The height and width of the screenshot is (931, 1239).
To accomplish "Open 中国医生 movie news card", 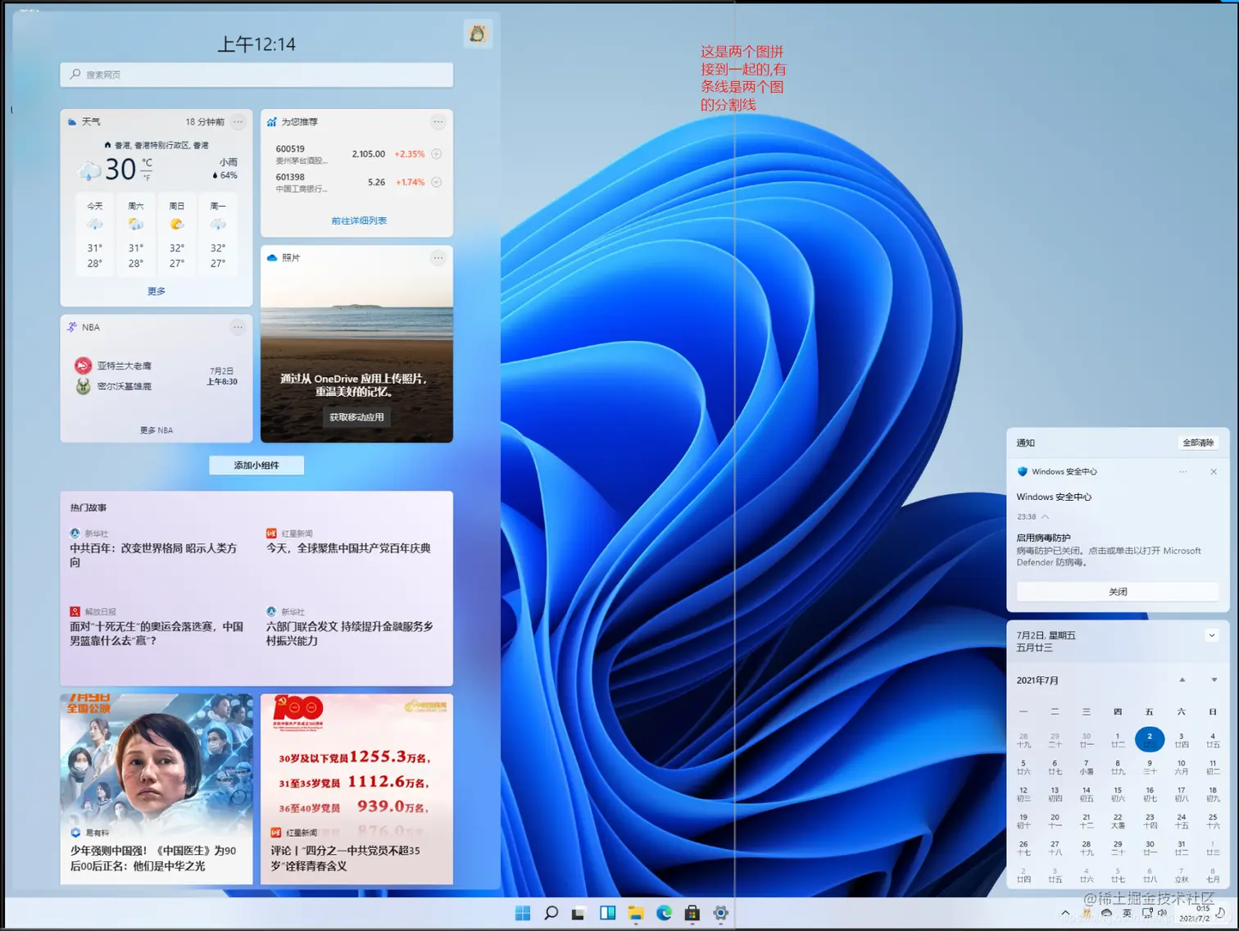I will pyautogui.click(x=157, y=788).
